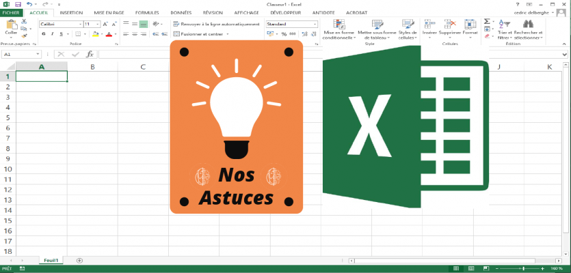Decrease font size with smaller A icon
571x273 pixels.
114,24
